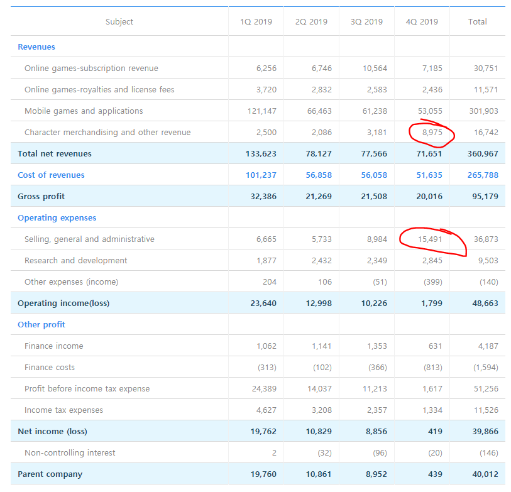The image size is (511, 492).
Task: Click the 32,386 gross profit 1Q value
Action: tap(263, 197)
